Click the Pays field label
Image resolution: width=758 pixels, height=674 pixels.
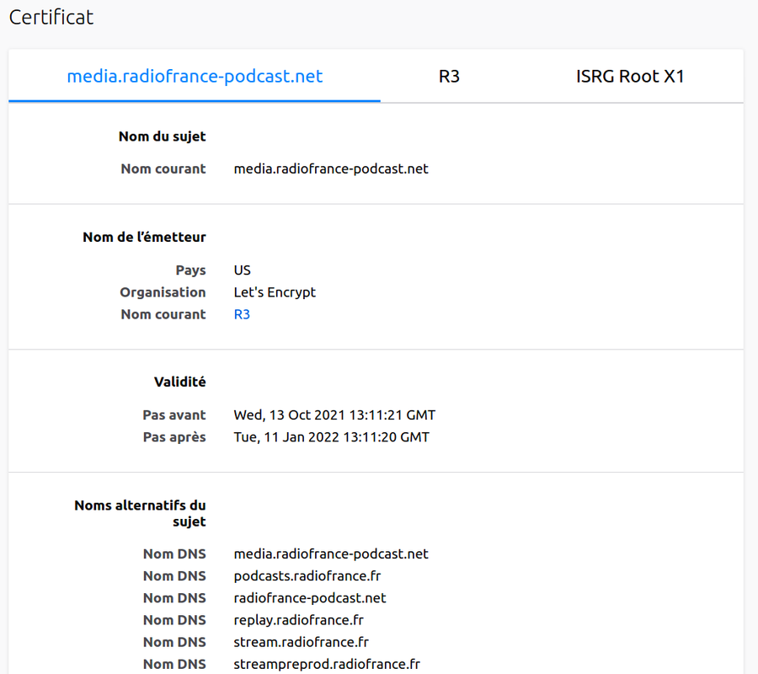(191, 270)
